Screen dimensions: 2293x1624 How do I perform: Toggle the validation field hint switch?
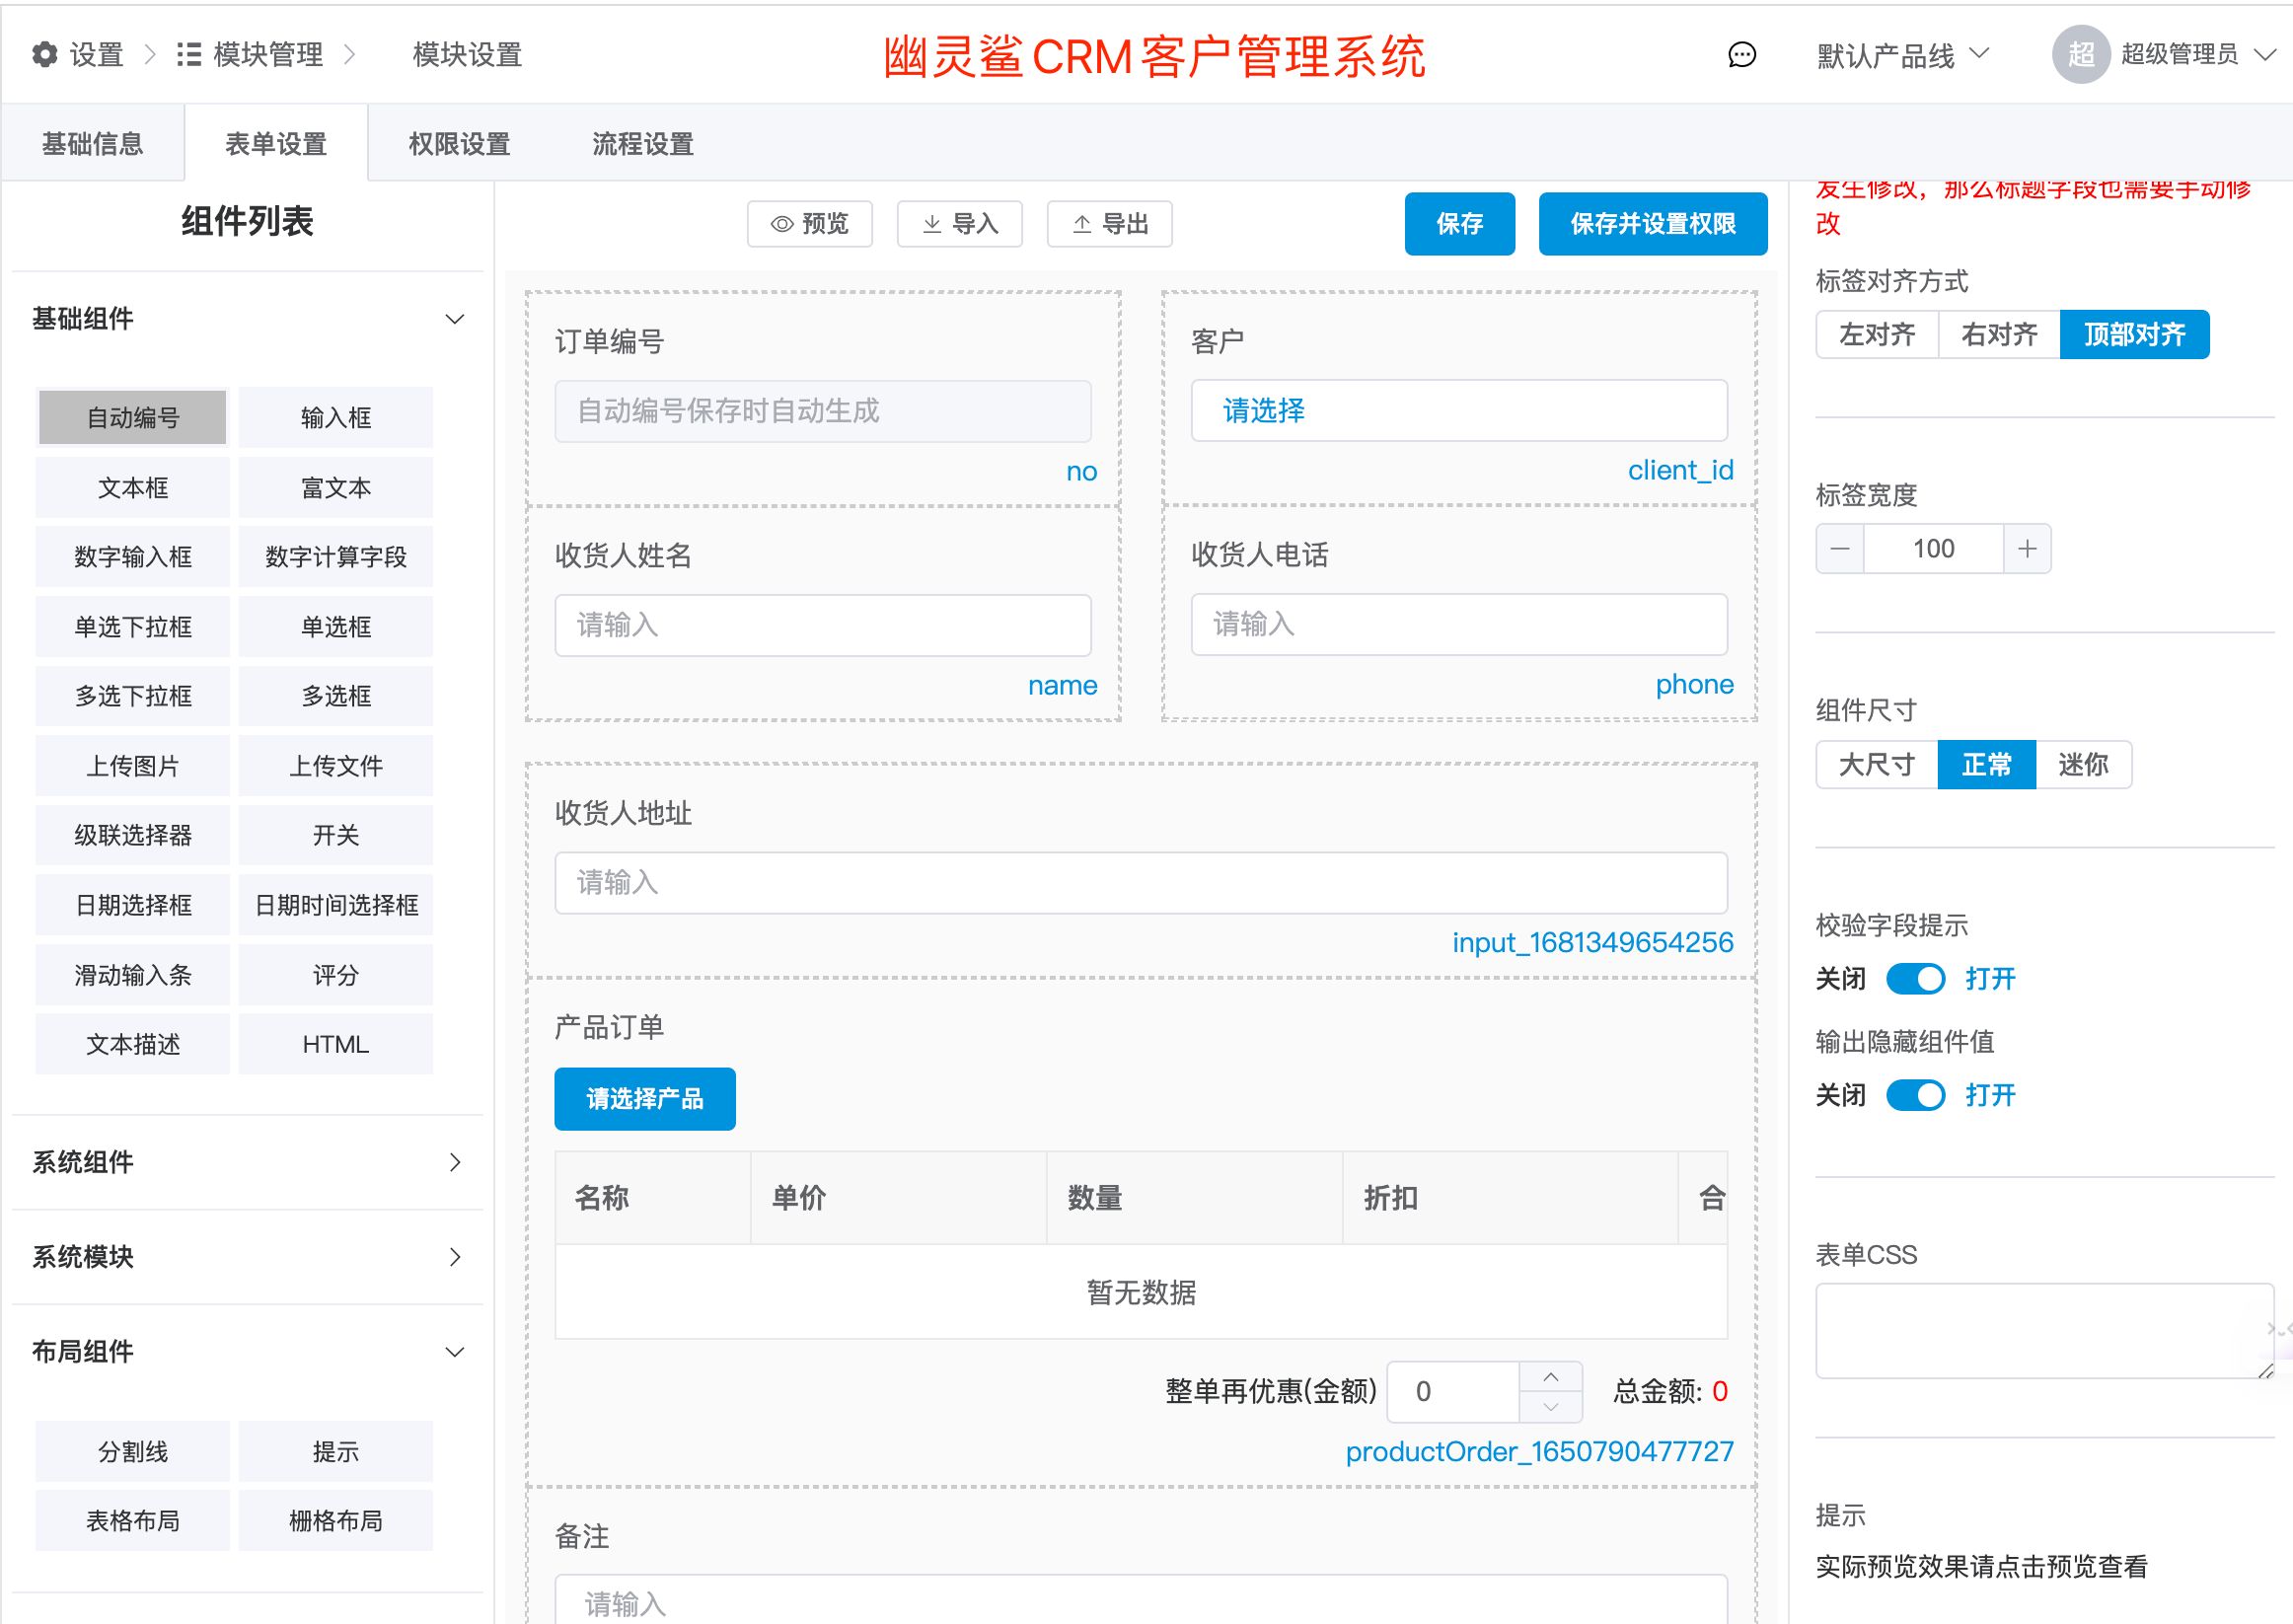(1915, 979)
